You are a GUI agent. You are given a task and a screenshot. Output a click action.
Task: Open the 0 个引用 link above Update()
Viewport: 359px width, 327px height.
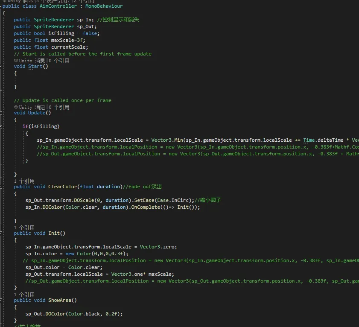pos(59,107)
